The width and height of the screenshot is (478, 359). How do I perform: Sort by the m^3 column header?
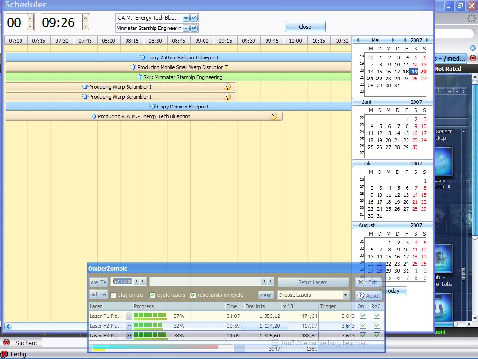click(300, 306)
